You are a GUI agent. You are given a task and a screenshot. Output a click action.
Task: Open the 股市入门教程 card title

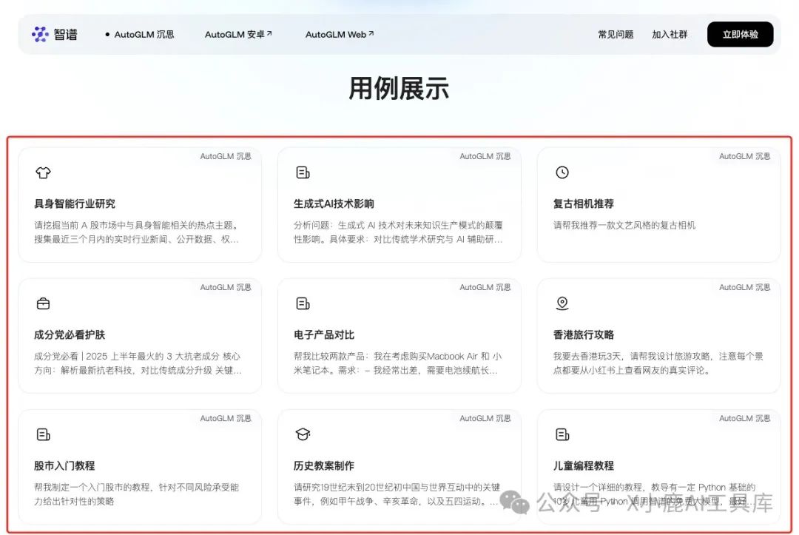tap(64, 465)
